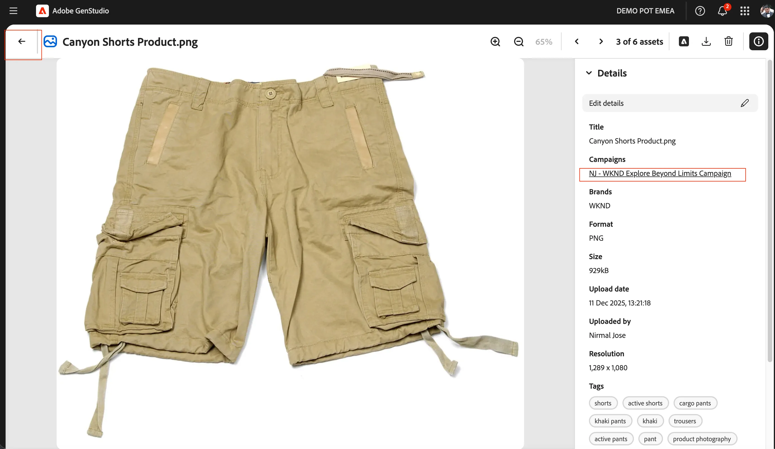Open asset in Adobe Express
775x449 pixels.
[x=684, y=42]
